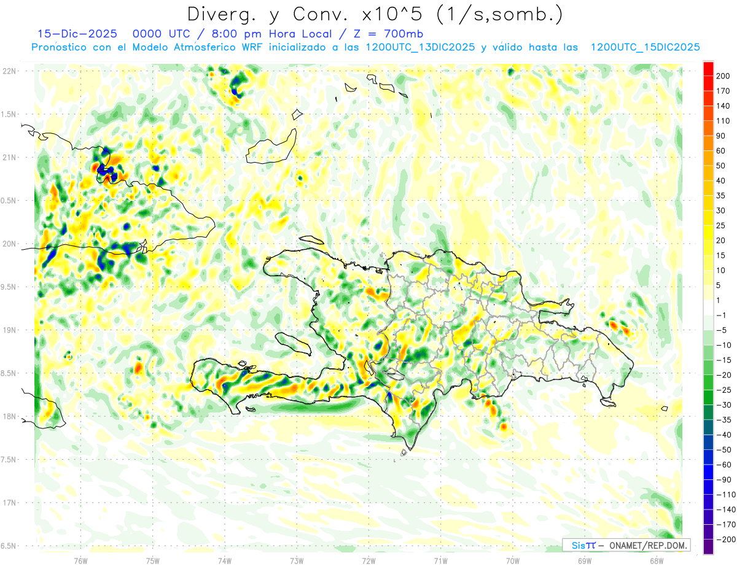Click the '-140' colorbar value
This screenshot has height=569, width=737.
coord(726,509)
